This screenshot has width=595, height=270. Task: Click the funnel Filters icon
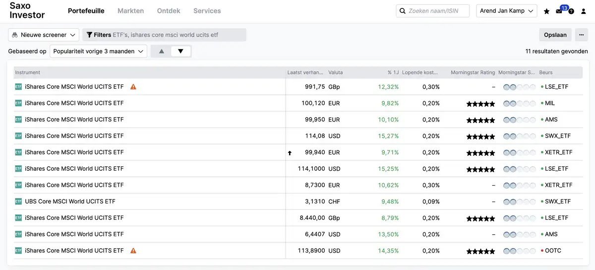[89, 35]
